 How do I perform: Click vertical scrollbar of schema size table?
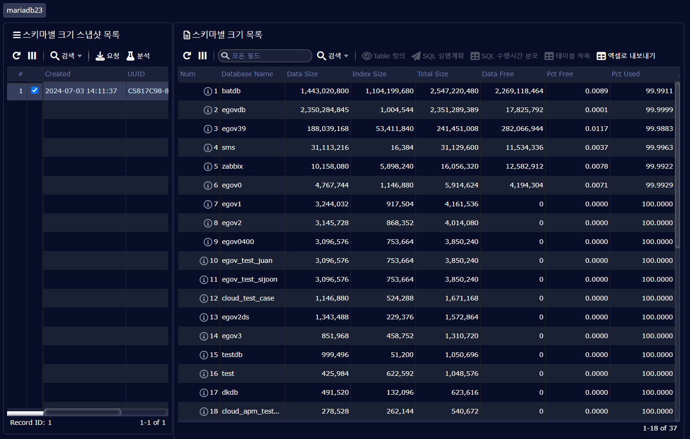point(677,165)
